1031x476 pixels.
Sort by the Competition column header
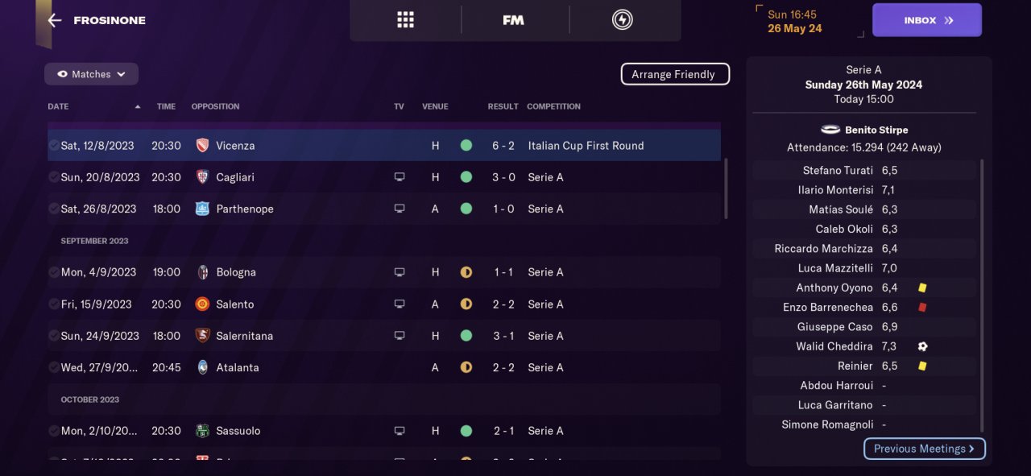pyautogui.click(x=553, y=106)
